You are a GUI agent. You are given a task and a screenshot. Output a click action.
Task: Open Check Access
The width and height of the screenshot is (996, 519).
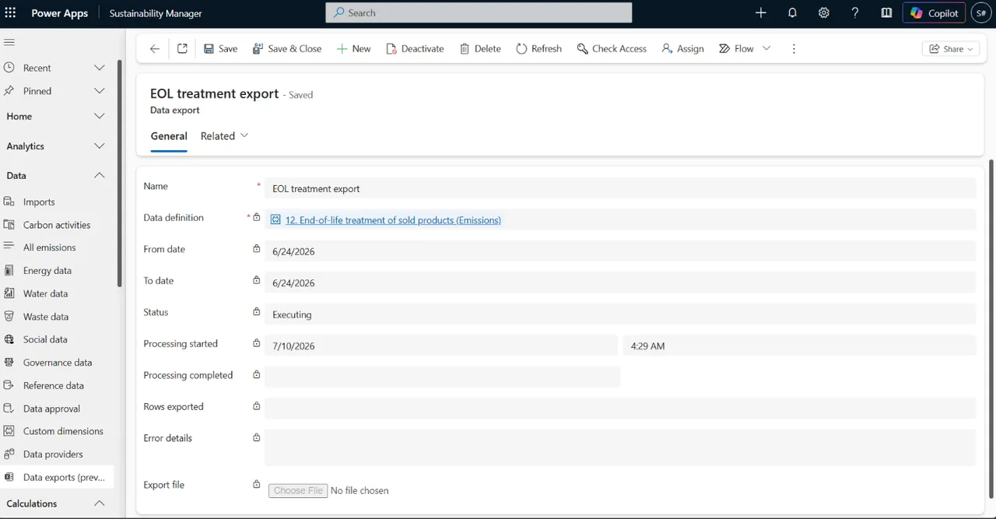coord(612,48)
